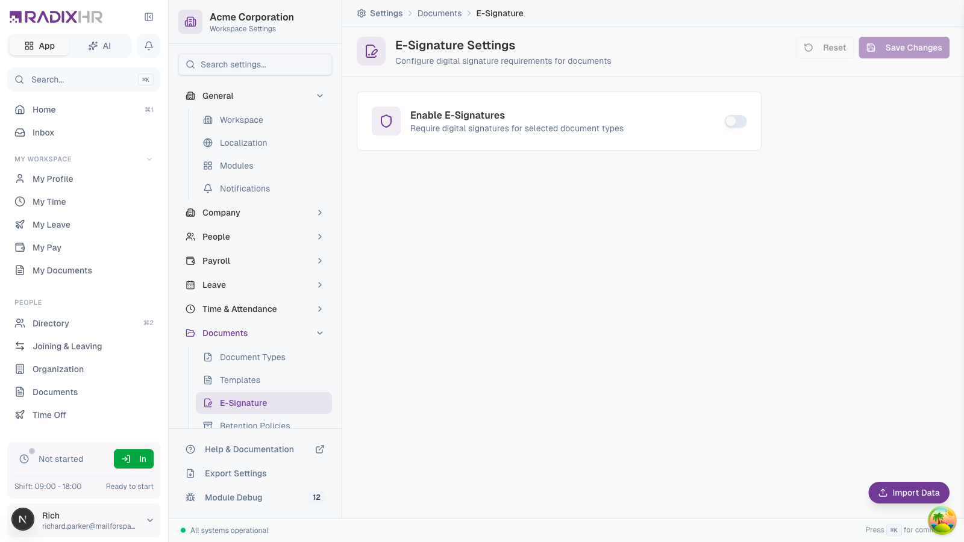The image size is (964, 542).
Task: Click Import Data button
Action: [909, 493]
